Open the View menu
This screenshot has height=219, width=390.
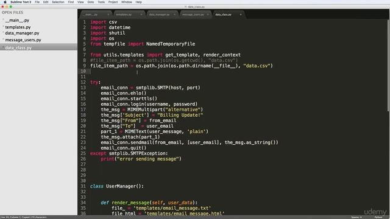[80, 2]
